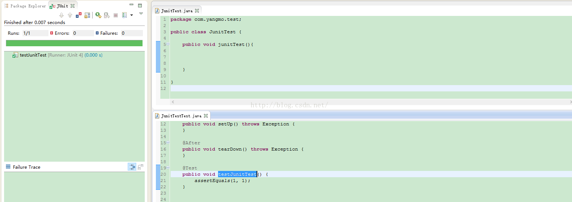Click the package com.yangmo.test line
The image size is (572, 202).
[x=206, y=19]
